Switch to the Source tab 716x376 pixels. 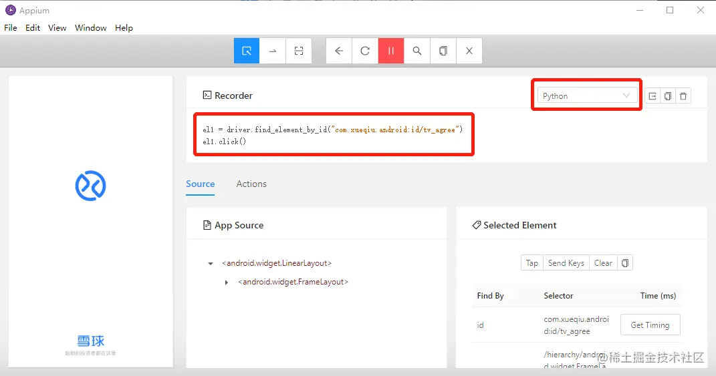tap(200, 184)
